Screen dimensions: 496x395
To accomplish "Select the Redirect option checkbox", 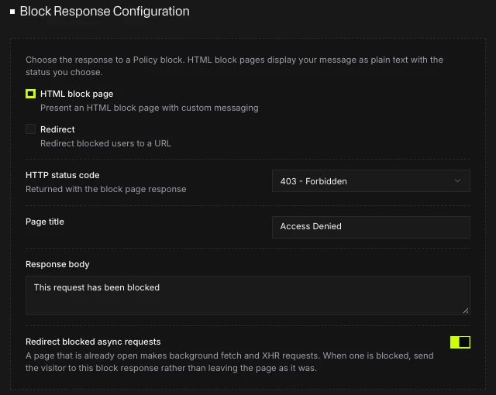I will tap(31, 129).
